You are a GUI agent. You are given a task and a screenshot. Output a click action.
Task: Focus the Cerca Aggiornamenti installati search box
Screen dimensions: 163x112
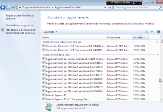[x=136, y=7]
